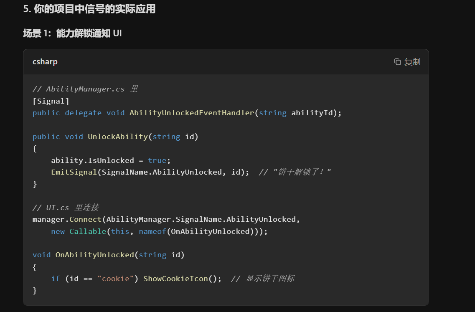This screenshot has height=312, width=475.
Task: Click the IsUnlocked property in code
Action: 111,160
